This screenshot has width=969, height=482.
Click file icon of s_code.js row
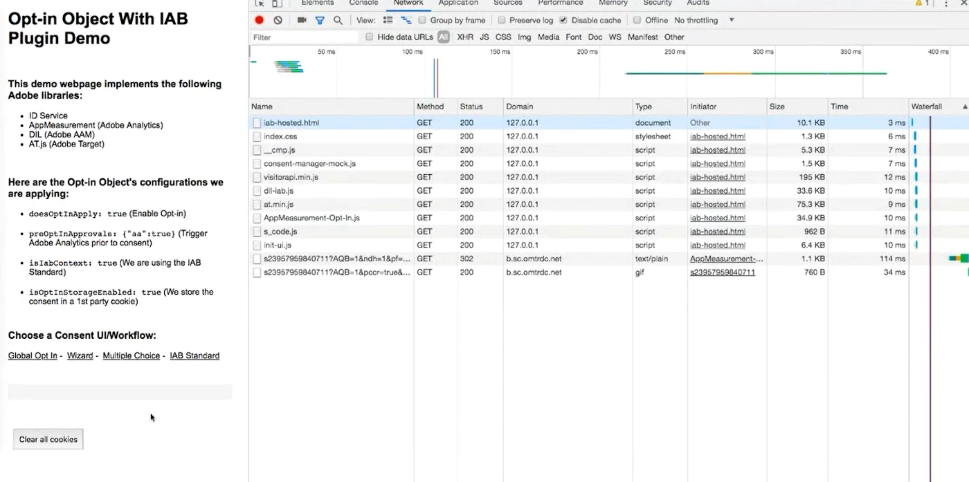[x=257, y=232]
